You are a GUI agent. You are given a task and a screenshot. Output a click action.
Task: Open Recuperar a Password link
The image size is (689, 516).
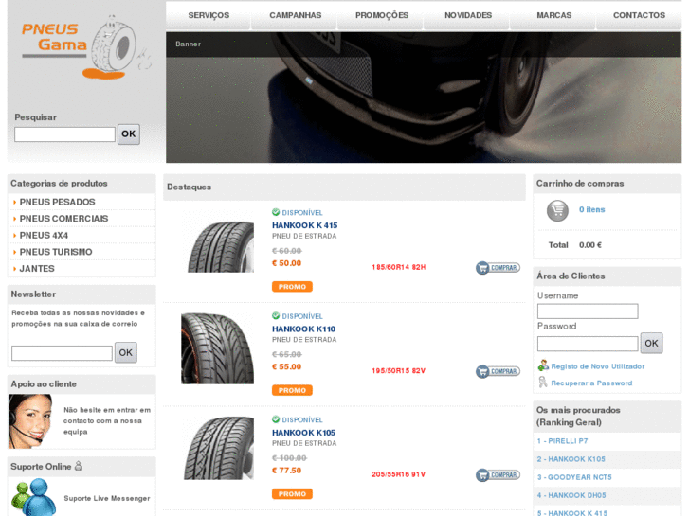click(x=591, y=383)
